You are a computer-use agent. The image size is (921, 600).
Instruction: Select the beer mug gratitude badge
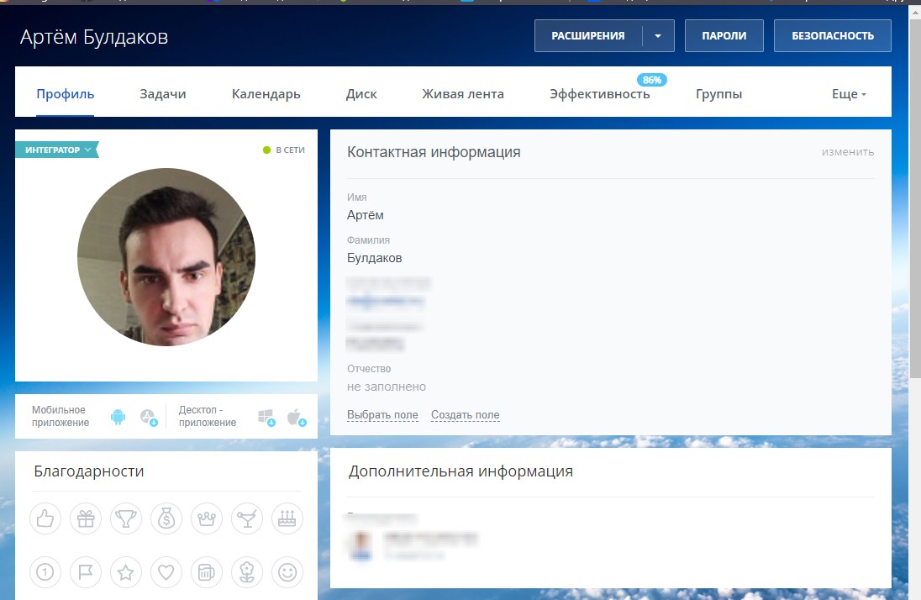click(x=207, y=571)
